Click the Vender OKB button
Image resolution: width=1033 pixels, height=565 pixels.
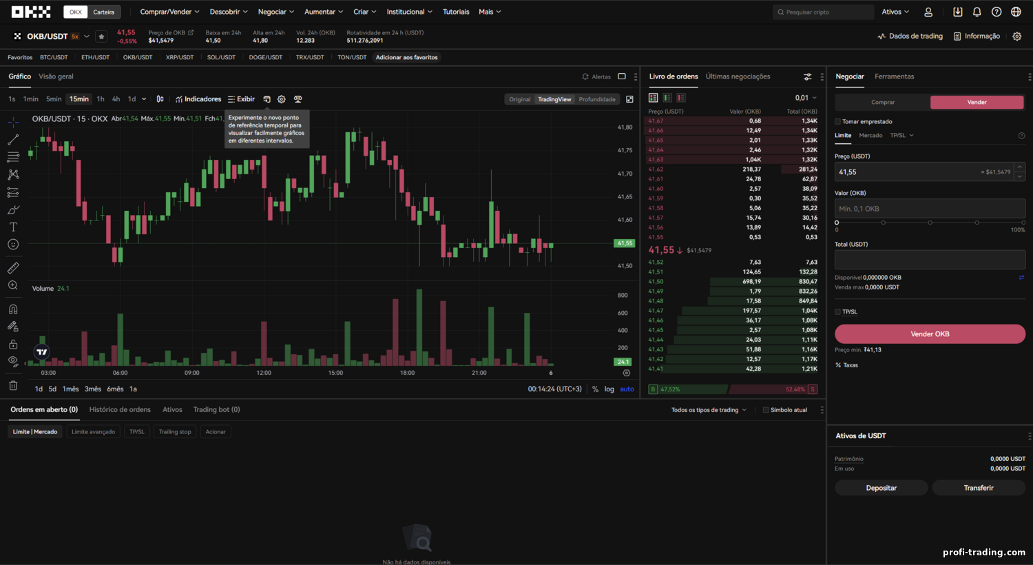click(x=930, y=334)
